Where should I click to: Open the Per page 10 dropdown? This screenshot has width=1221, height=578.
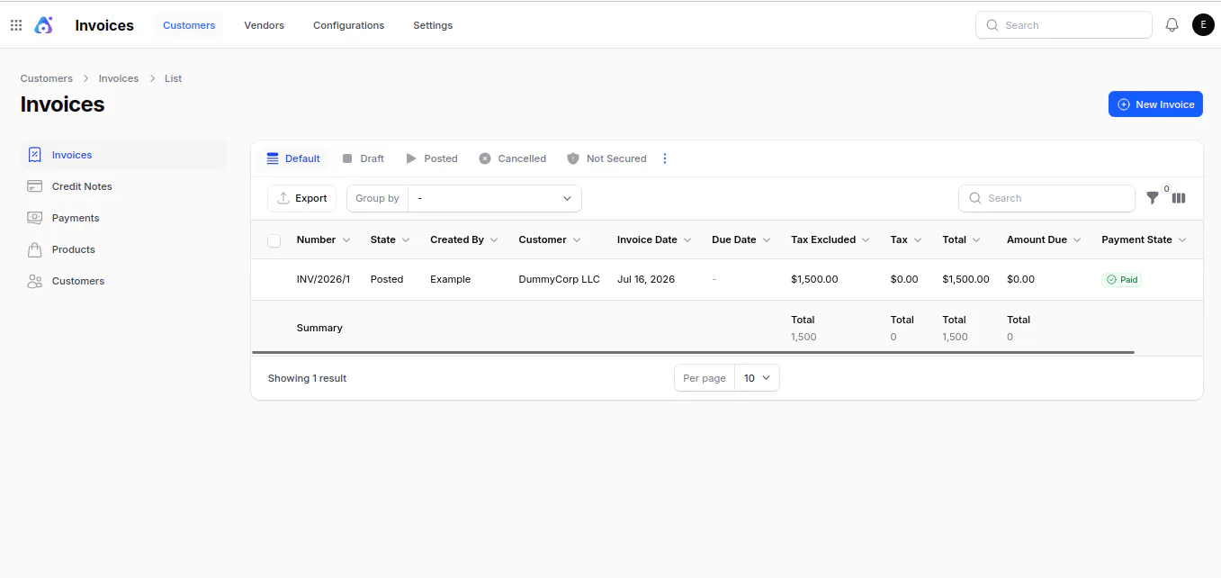click(757, 378)
